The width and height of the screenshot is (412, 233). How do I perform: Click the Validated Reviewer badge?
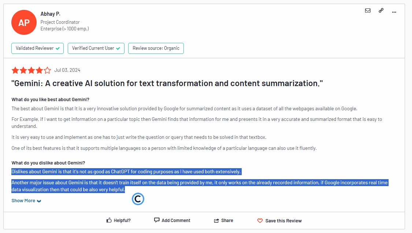[38, 48]
